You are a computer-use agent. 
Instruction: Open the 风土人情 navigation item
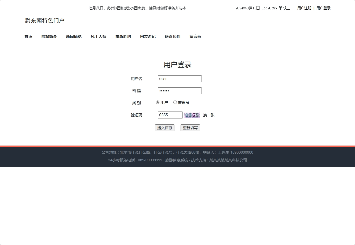[x=98, y=36]
